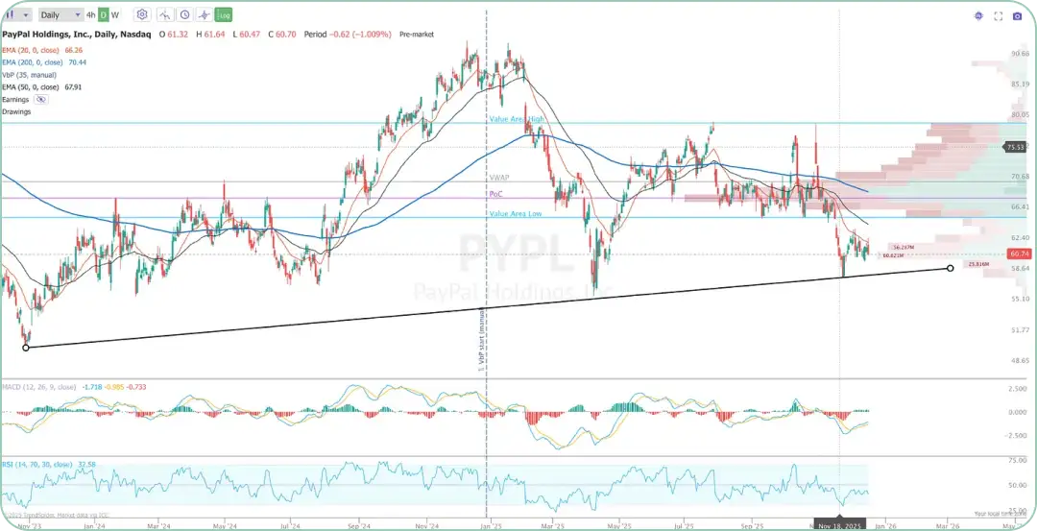Click the Jan '25 time axis label

coord(492,526)
